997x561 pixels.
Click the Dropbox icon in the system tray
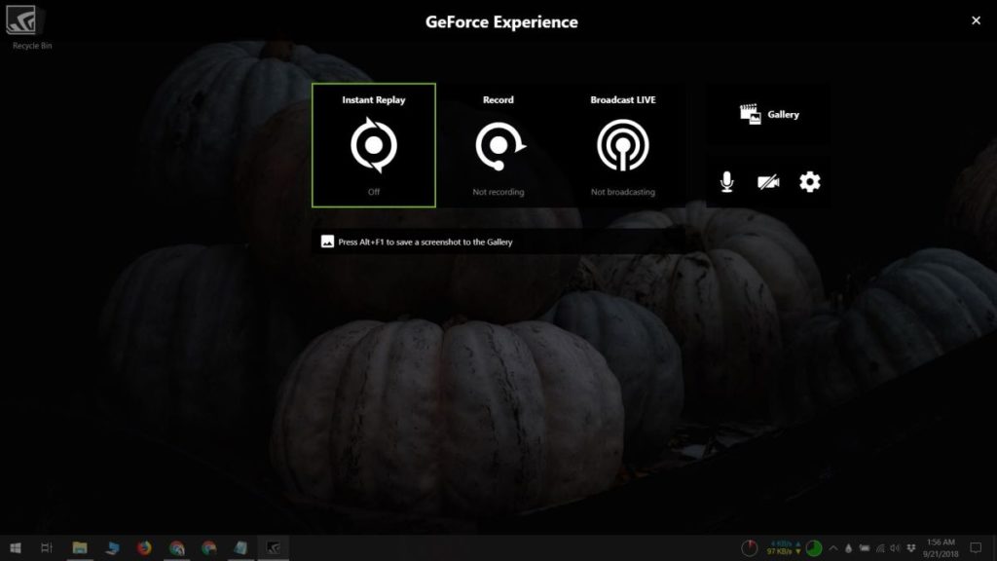point(911,547)
